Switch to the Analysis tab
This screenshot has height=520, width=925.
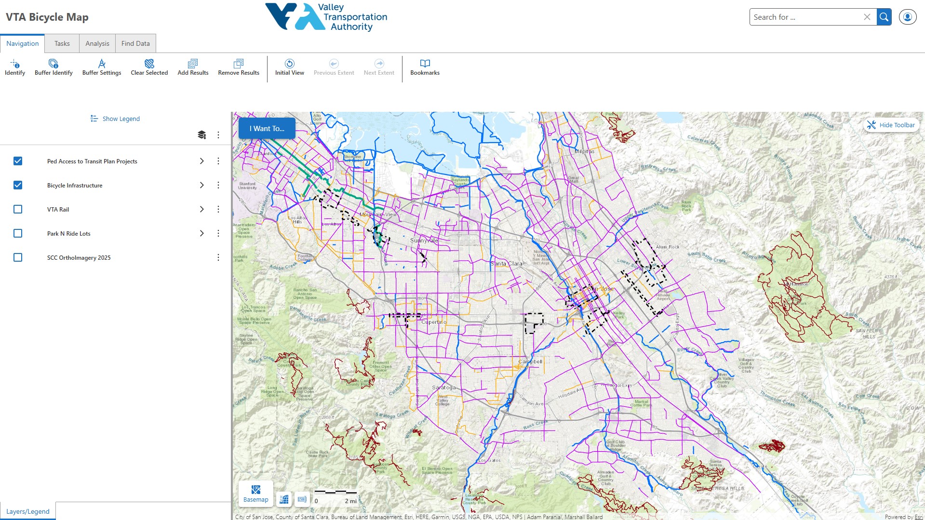coord(97,43)
